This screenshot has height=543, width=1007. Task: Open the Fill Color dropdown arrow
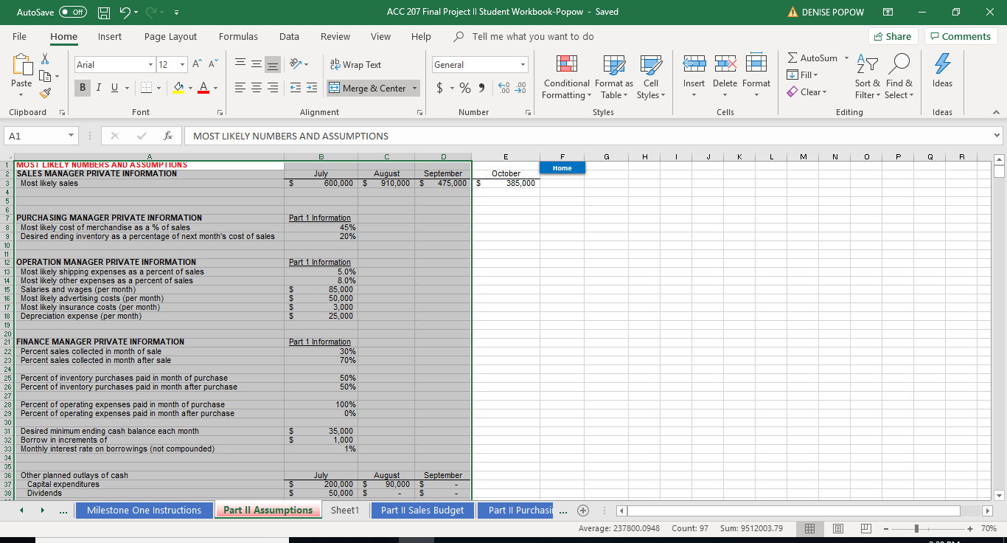point(190,88)
